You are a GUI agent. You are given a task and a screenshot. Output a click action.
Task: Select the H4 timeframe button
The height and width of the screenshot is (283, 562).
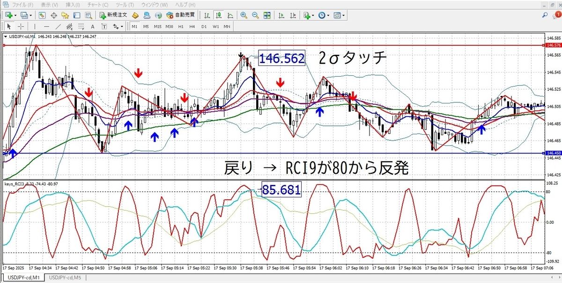[192, 27]
